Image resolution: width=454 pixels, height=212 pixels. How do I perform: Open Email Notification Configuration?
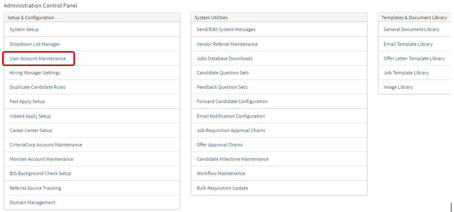coord(231,116)
